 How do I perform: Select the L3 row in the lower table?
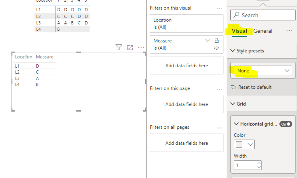coord(34,78)
